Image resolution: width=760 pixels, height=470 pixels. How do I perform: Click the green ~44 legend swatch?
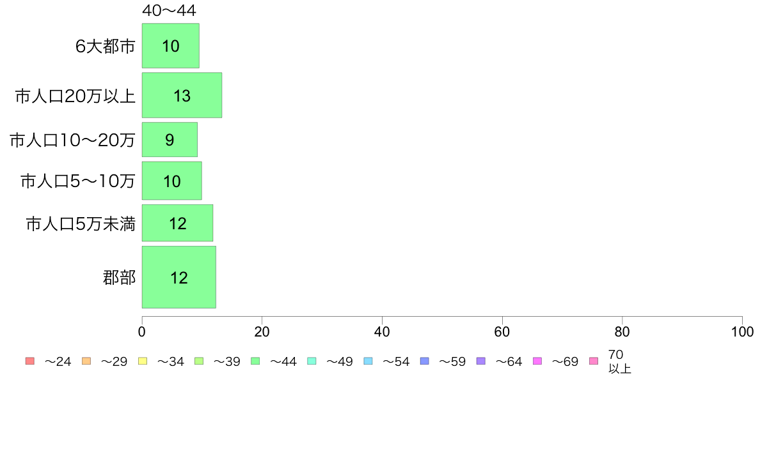click(x=255, y=361)
